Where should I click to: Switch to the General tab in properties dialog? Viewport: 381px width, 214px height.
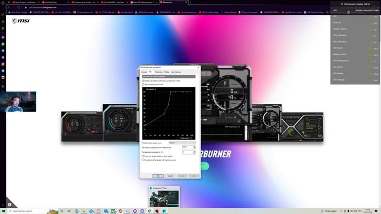click(144, 72)
